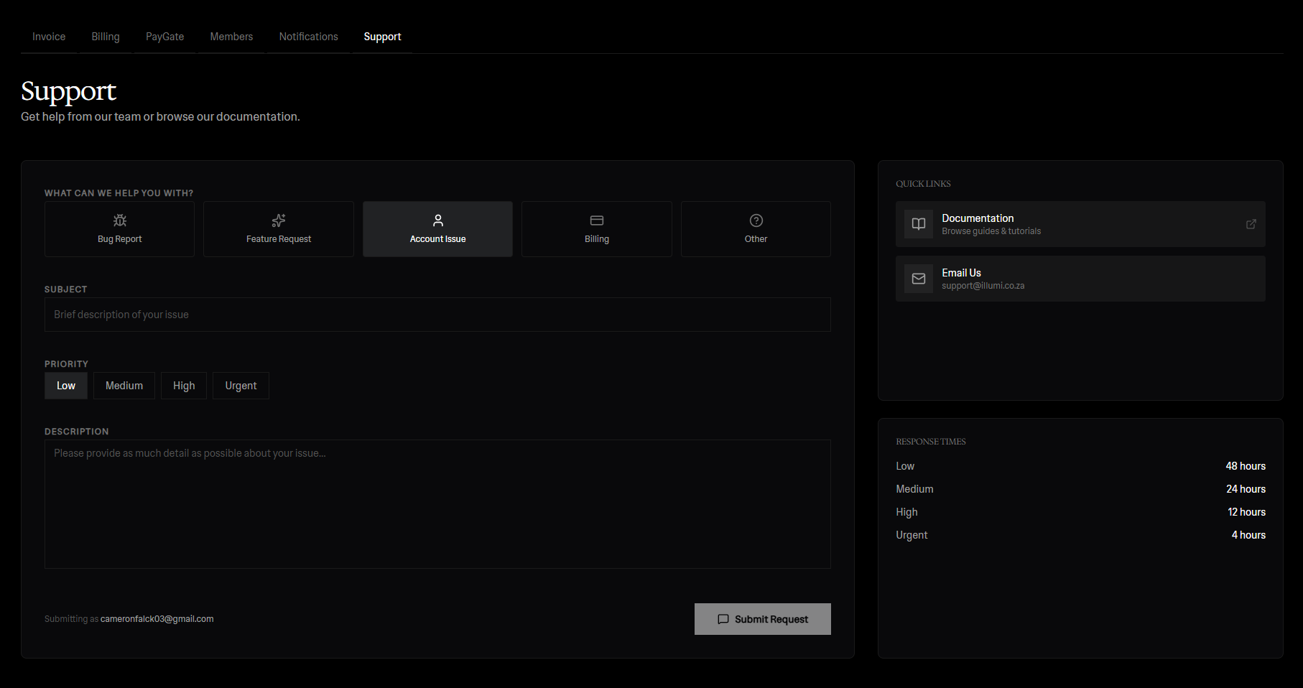Screen dimensions: 1303x688
Task: Choose the Feature Request sparkle icon
Action: (279, 220)
